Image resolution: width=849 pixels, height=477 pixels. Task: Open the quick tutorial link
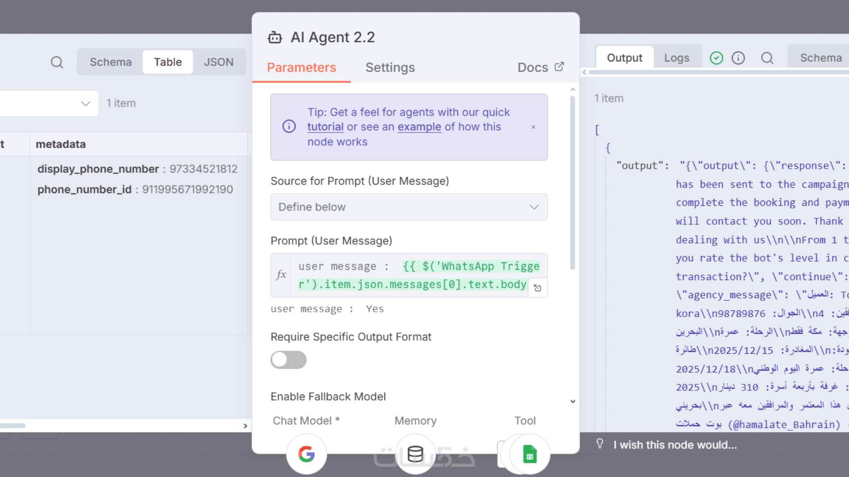click(x=325, y=127)
